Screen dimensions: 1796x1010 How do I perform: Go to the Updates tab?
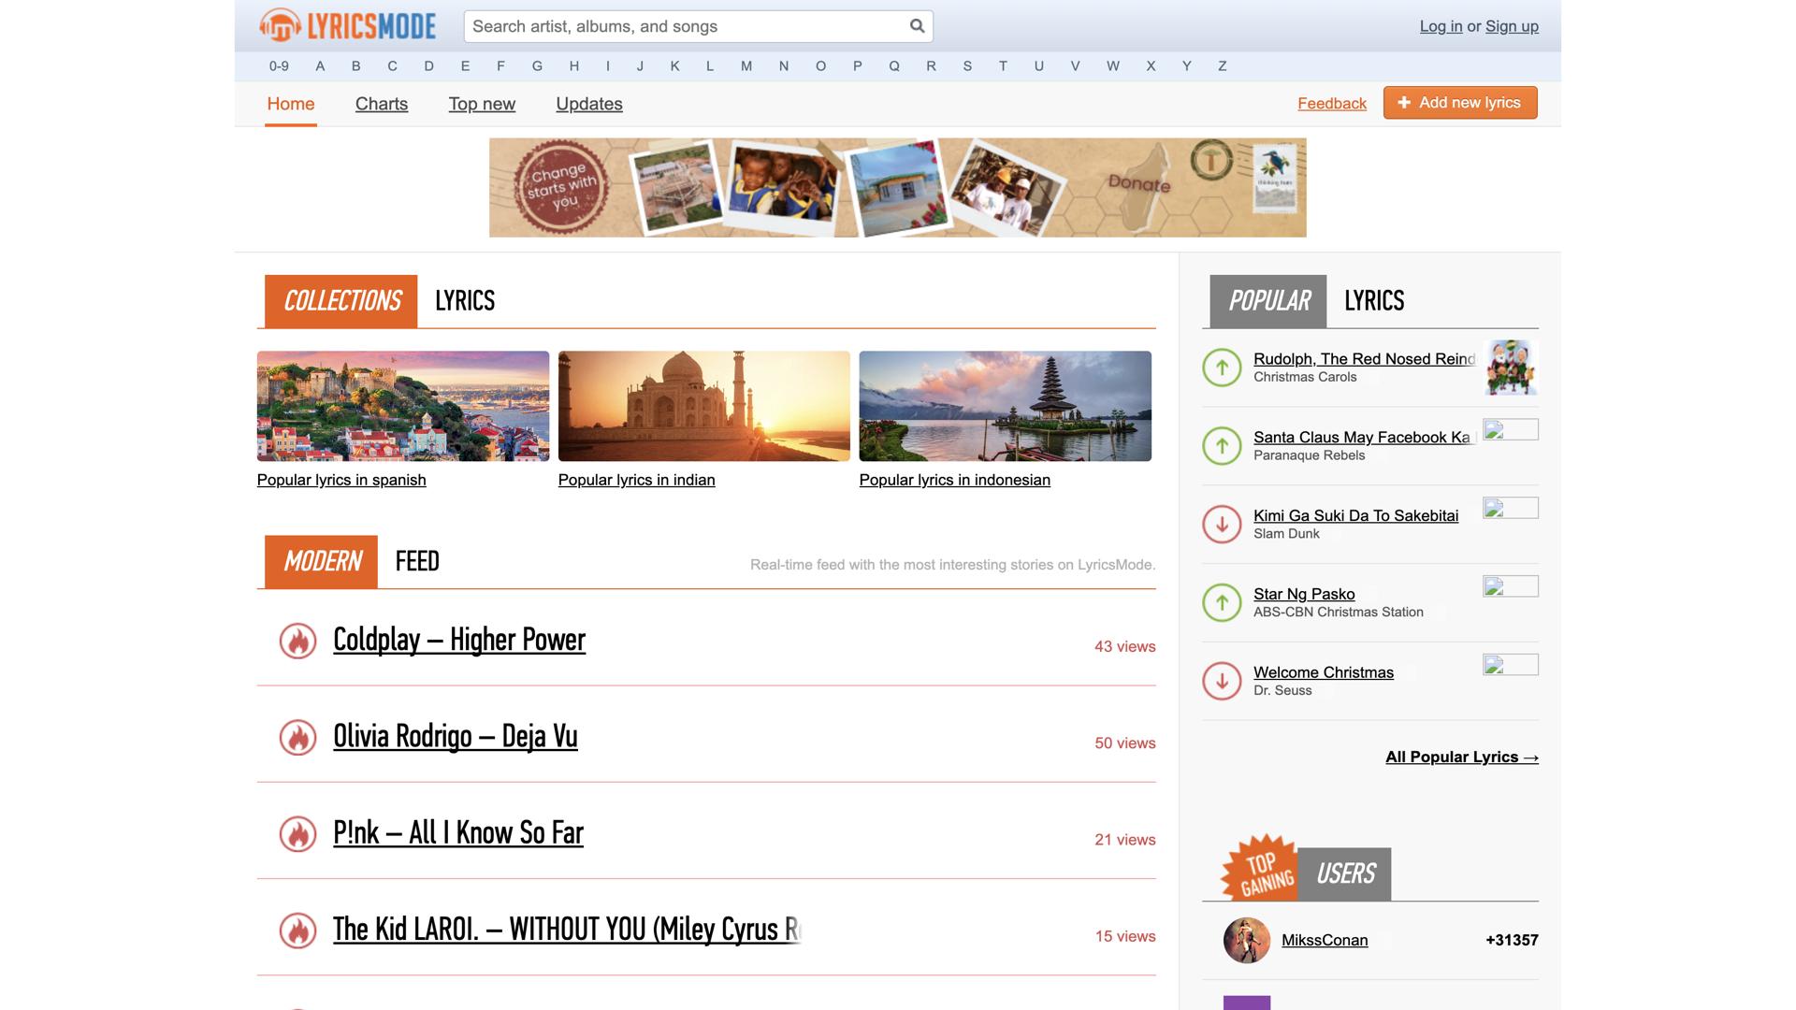(x=589, y=104)
